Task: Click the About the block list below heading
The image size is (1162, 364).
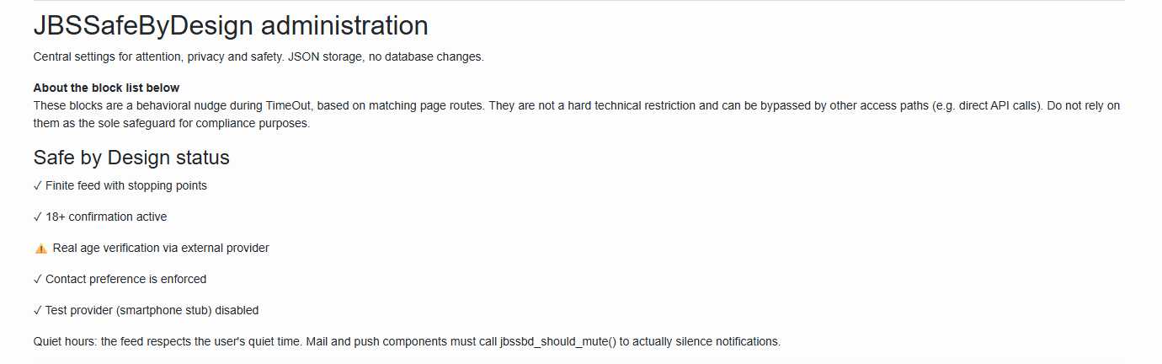Action: 106,88
